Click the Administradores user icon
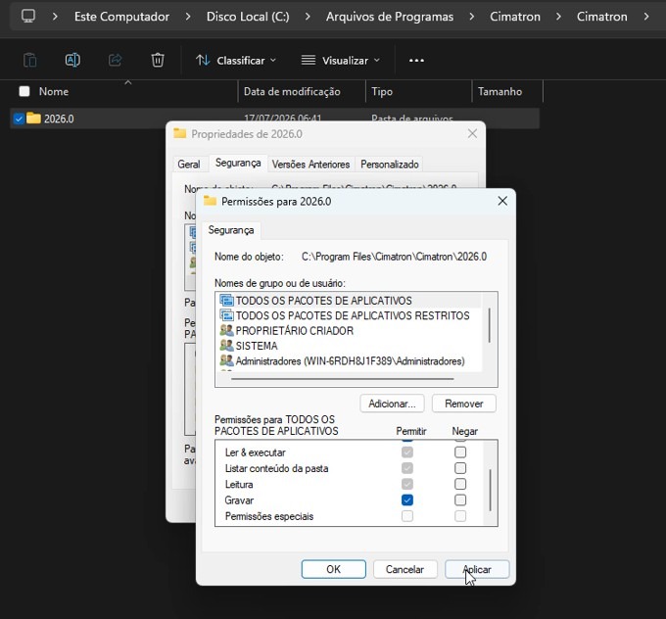The image size is (666, 619). click(227, 360)
